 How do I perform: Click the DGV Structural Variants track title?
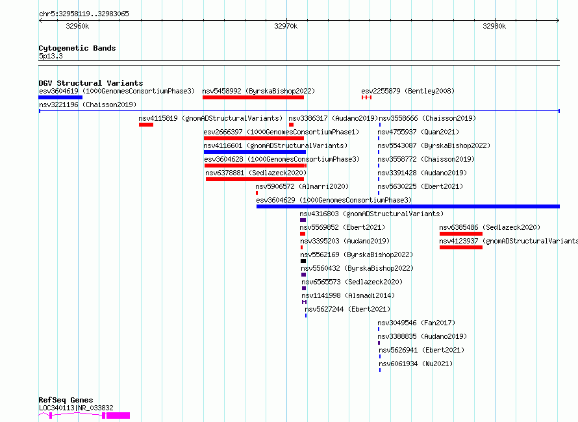point(91,83)
